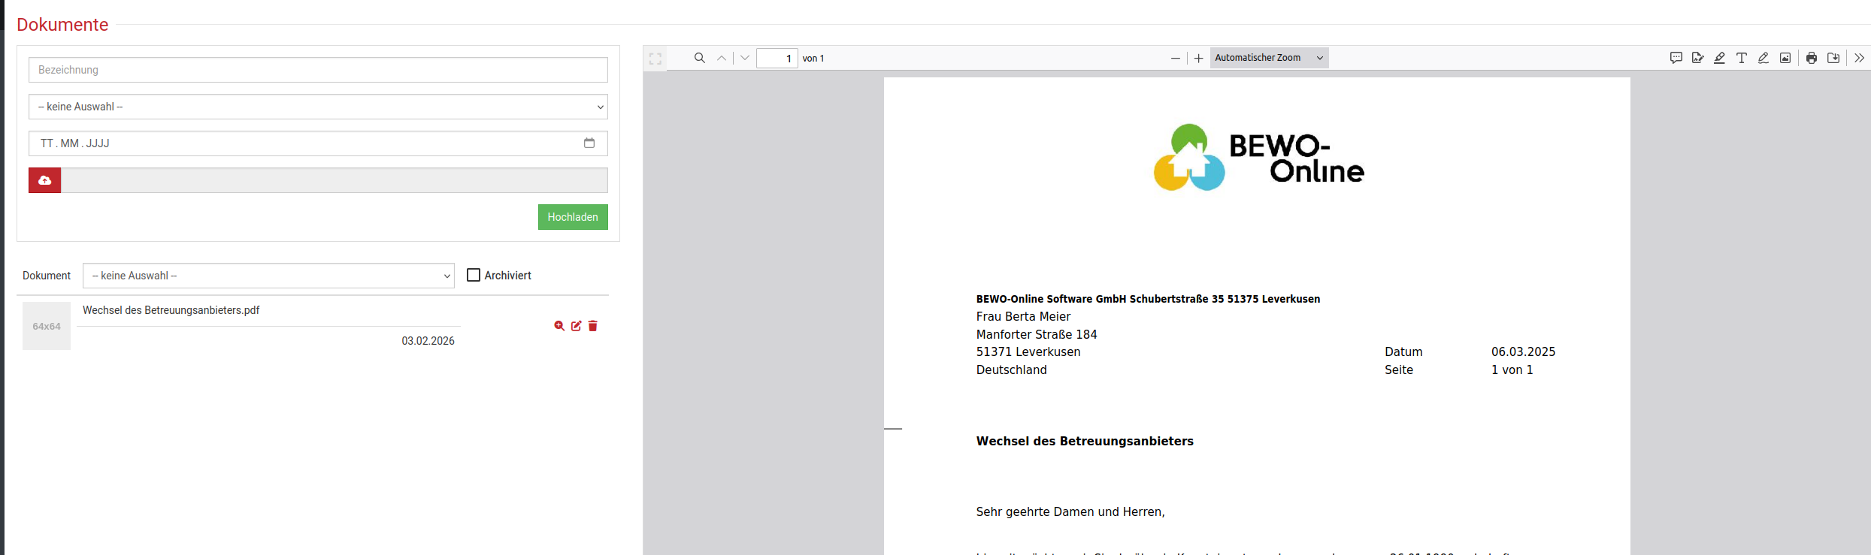The image size is (1871, 555).
Task: Print the PDF document
Action: 1812,58
